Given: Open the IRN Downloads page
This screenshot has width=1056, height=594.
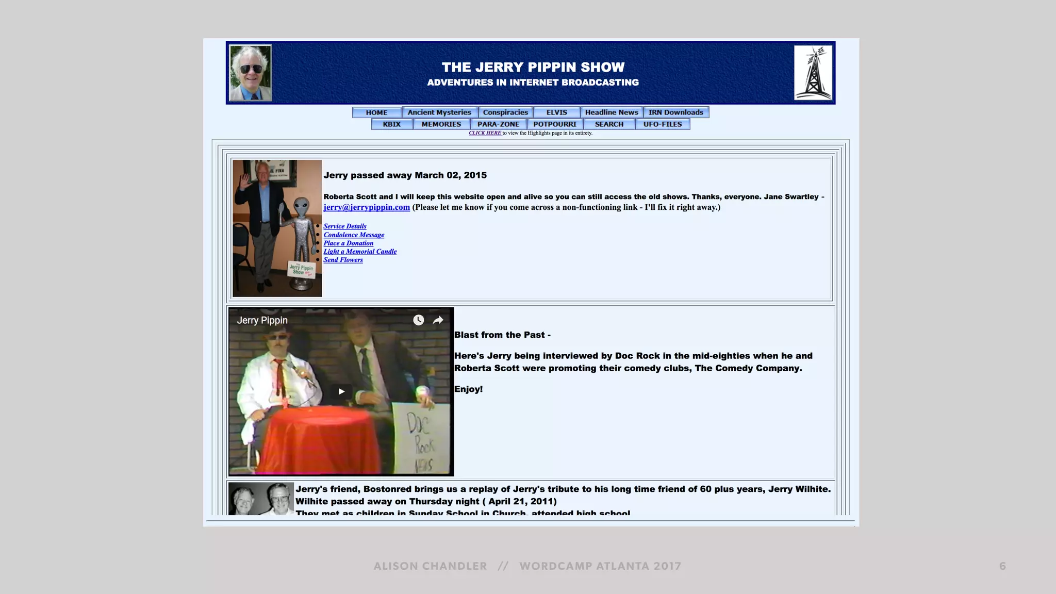Looking at the screenshot, I should coord(675,112).
